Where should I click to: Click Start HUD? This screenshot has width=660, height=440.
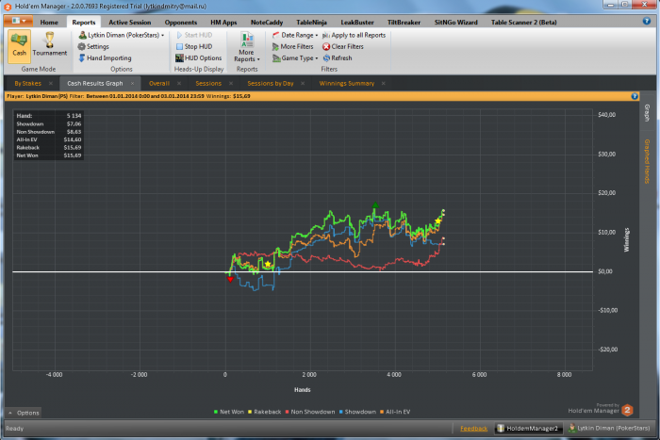[x=194, y=36]
